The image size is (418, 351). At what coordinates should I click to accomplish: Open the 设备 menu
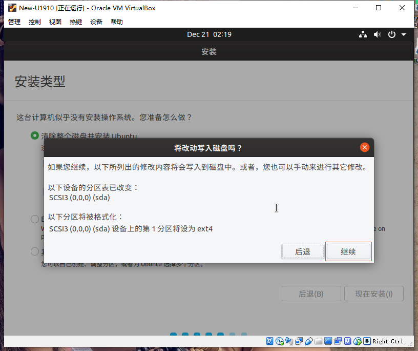96,22
